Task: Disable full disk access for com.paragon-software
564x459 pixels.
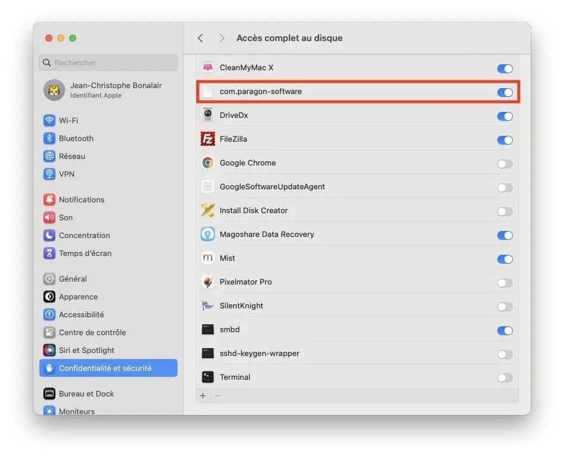Action: click(x=504, y=92)
